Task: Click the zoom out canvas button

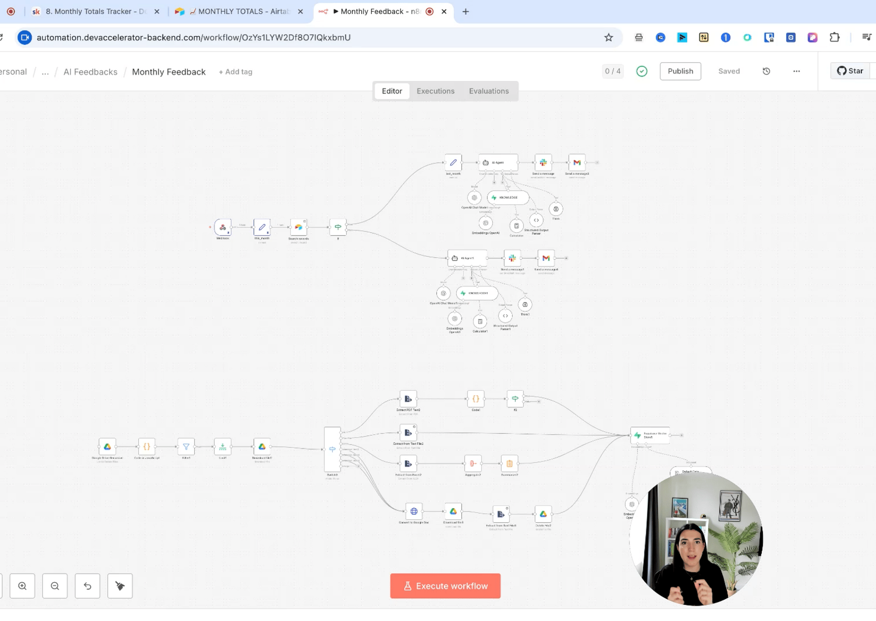Action: pos(55,586)
